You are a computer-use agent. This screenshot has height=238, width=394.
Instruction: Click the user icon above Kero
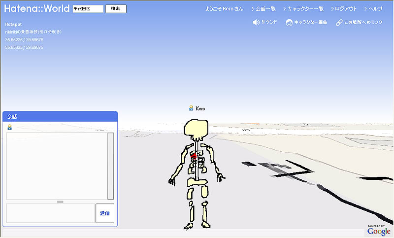coord(191,108)
